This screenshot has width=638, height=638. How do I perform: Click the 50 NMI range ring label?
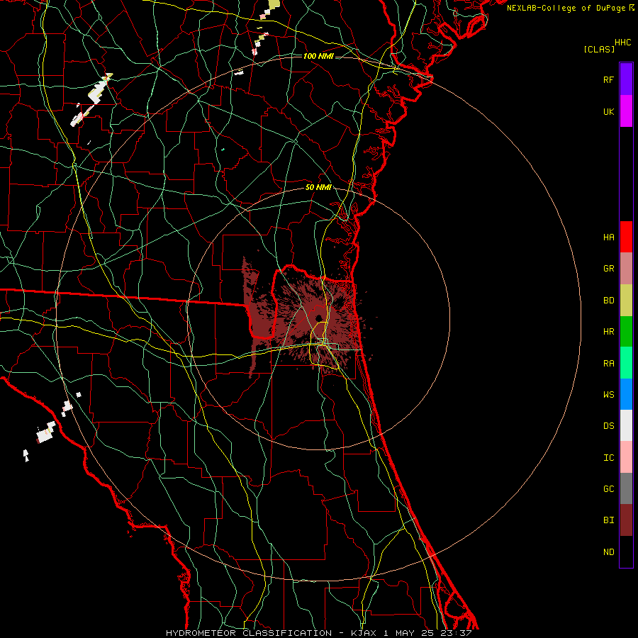(x=318, y=187)
